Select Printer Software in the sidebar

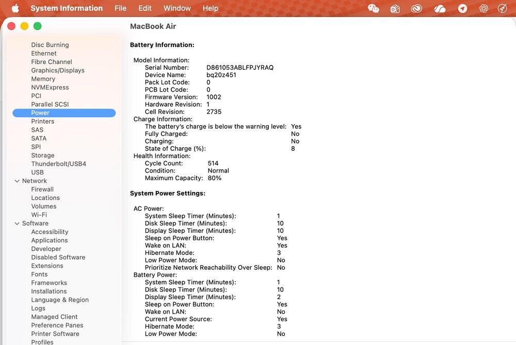tap(55, 334)
